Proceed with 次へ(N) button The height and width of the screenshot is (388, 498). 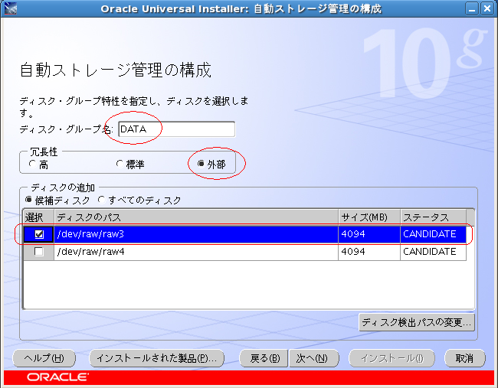(x=314, y=358)
